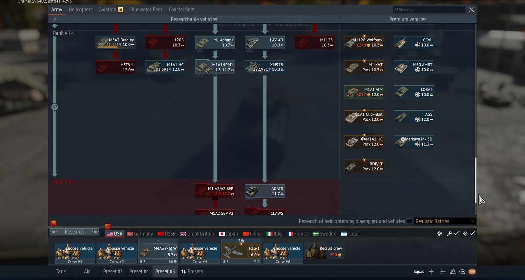
Task: Open the squad list icon
Action: click(443, 271)
